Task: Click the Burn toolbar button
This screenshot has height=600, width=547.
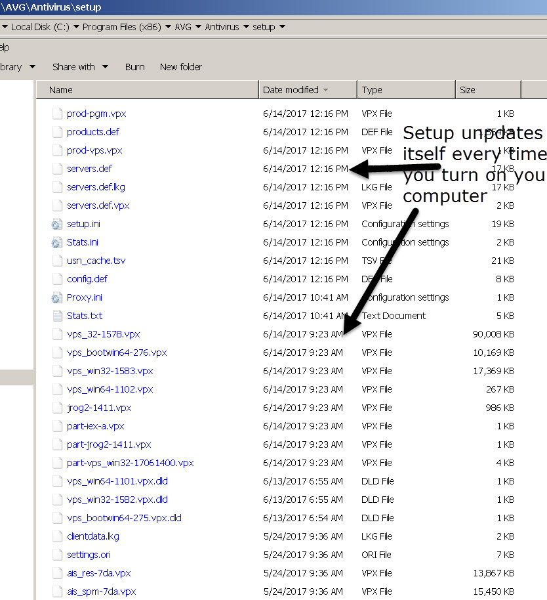Action: click(x=135, y=67)
